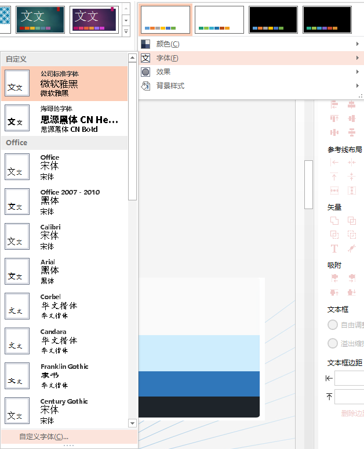Image resolution: width=364 pixels, height=449 pixels.
Task: Click the 删除边 link in text box section
Action: coord(352,413)
